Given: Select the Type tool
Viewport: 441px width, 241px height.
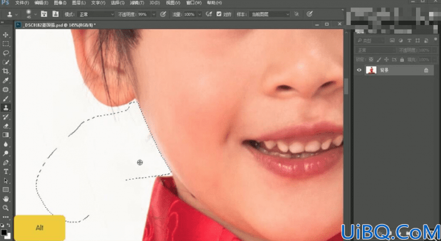Looking at the screenshot, I should pyautogui.click(x=6, y=172).
